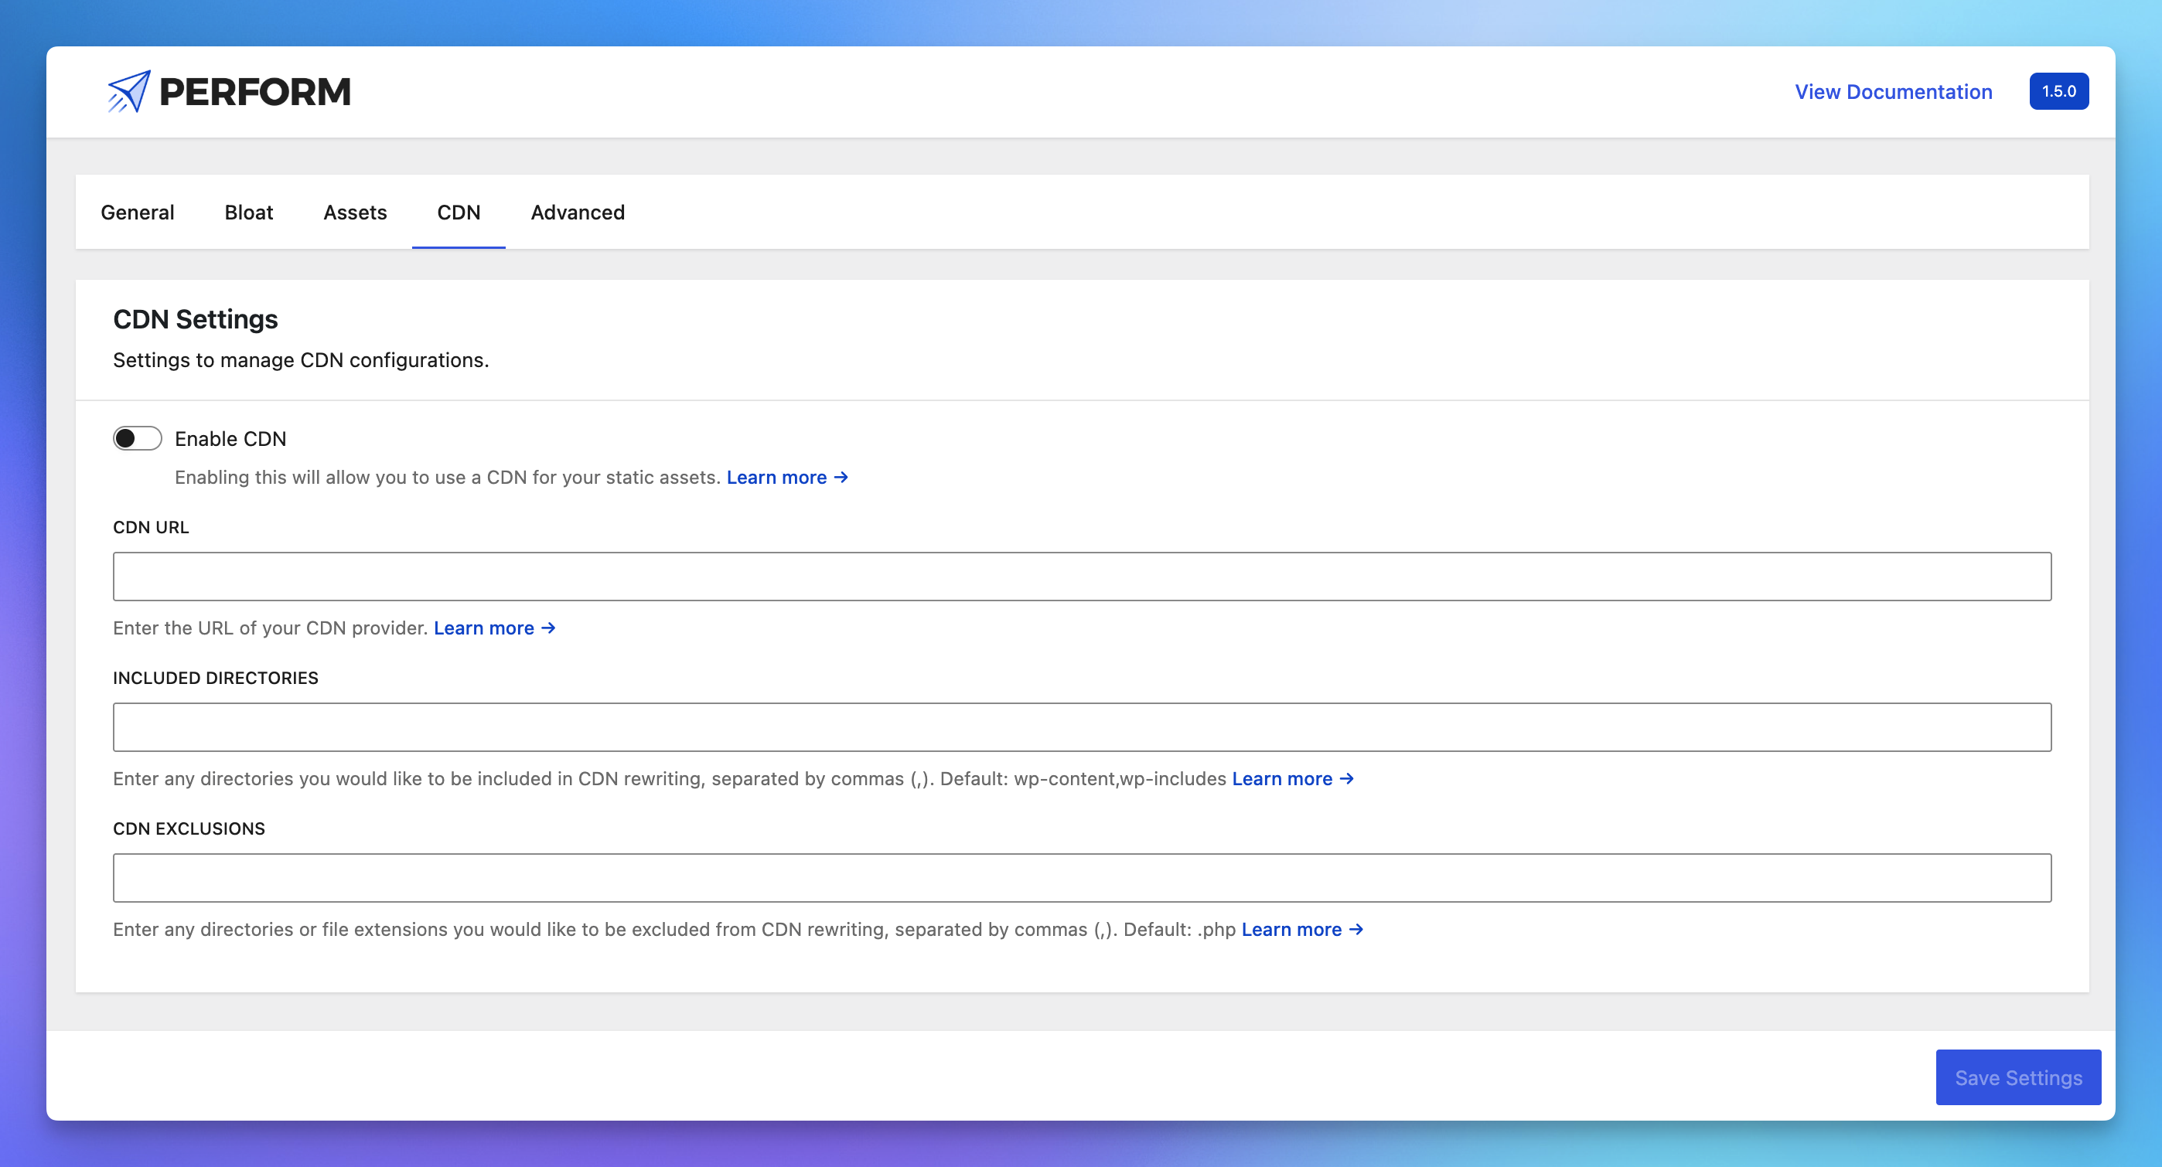Click the CDN Exclusions input box
This screenshot has height=1167, width=2162.
[x=1082, y=879]
